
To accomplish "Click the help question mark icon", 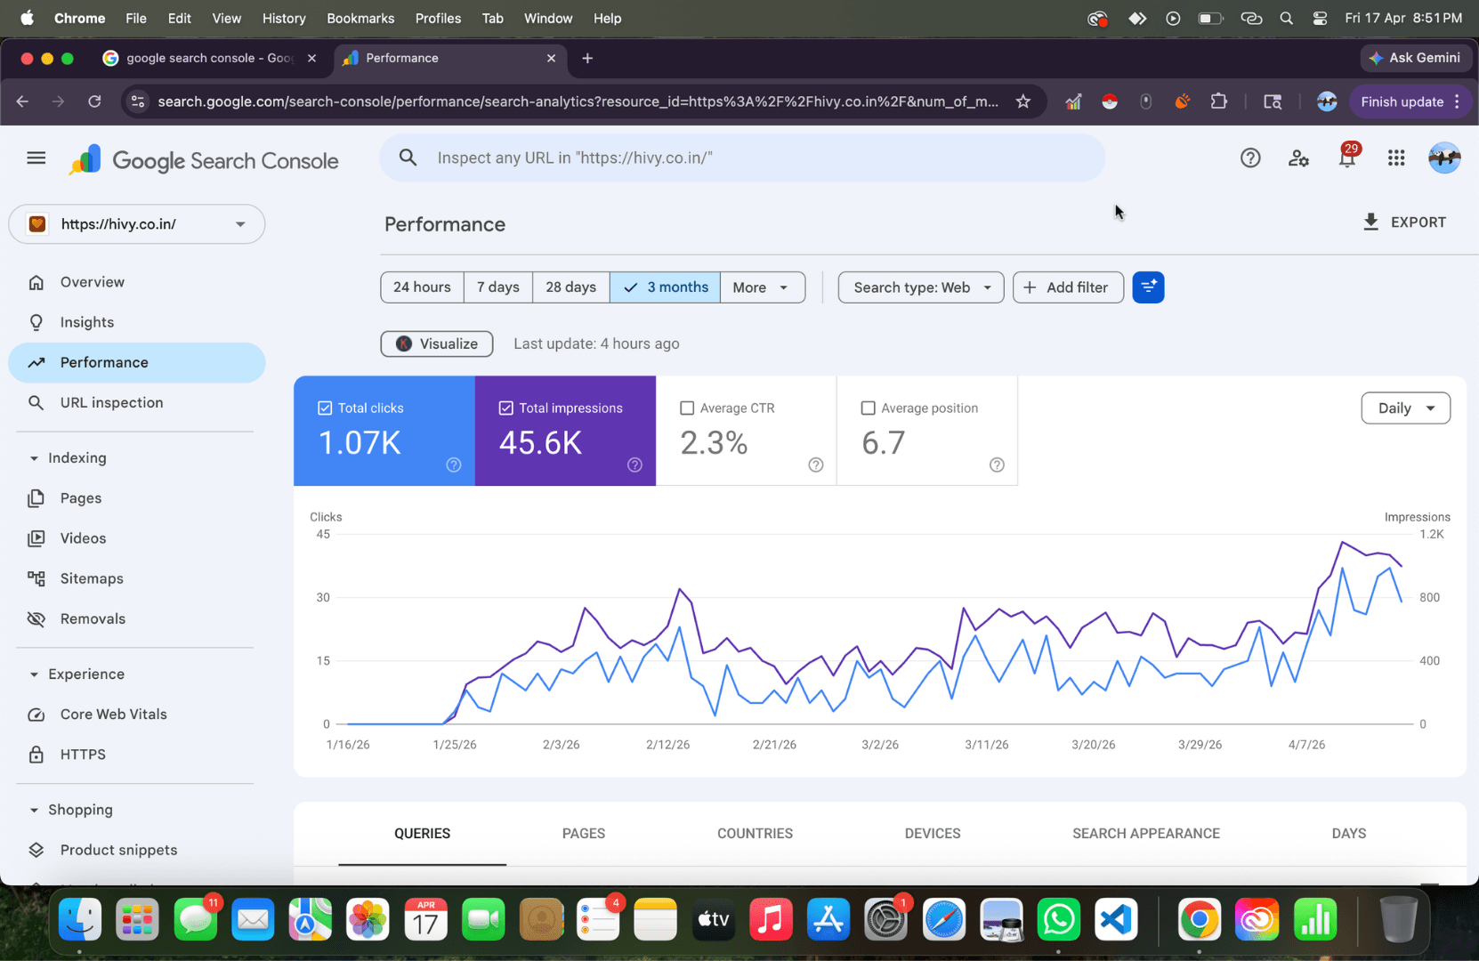I will pos(1250,158).
